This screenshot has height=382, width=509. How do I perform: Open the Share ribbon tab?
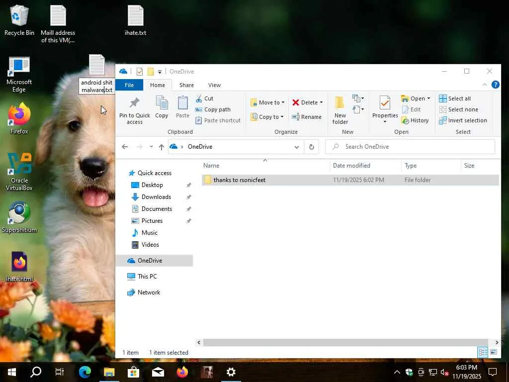(186, 85)
